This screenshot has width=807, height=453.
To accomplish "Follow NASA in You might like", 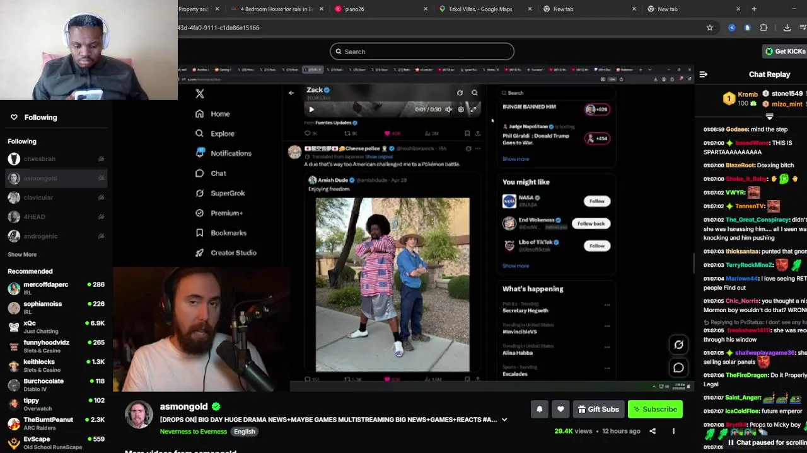I will pyautogui.click(x=596, y=201).
